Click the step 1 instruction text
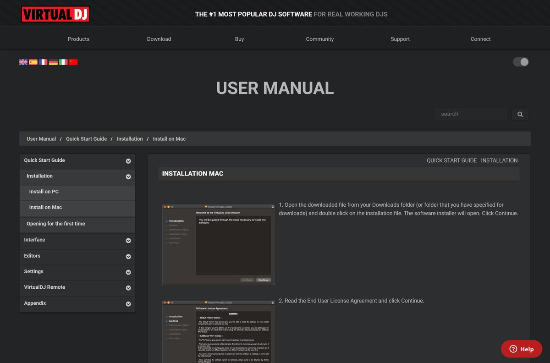 [398, 209]
